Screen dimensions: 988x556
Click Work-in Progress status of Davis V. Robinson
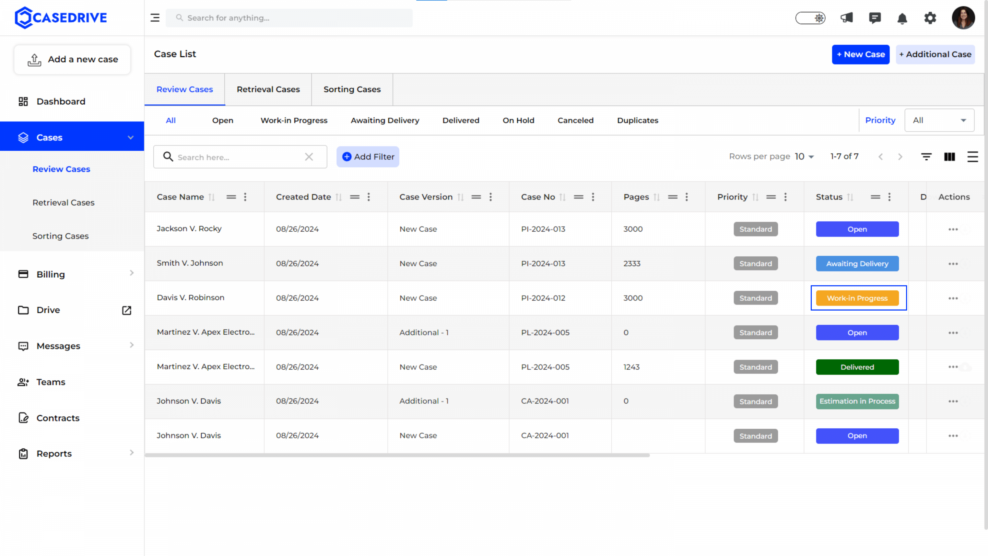(857, 298)
